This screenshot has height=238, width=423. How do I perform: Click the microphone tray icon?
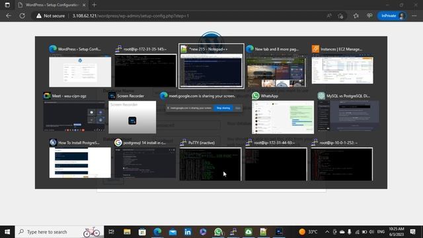350,232
